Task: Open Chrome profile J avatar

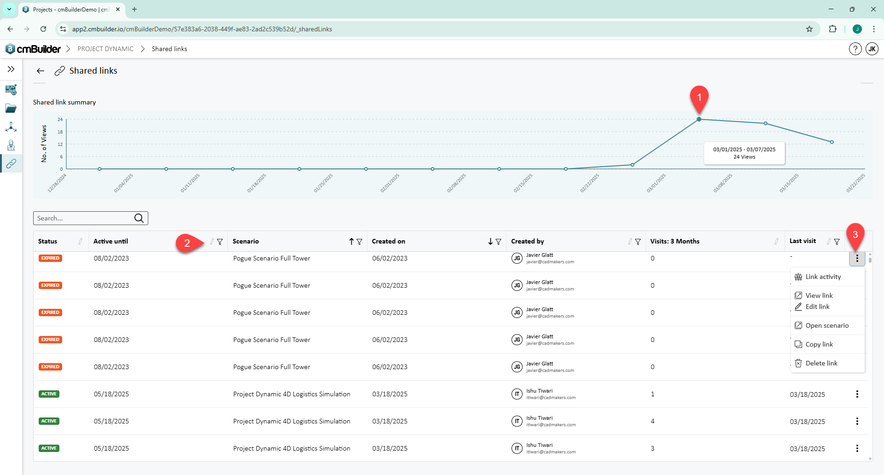Action: tap(857, 29)
